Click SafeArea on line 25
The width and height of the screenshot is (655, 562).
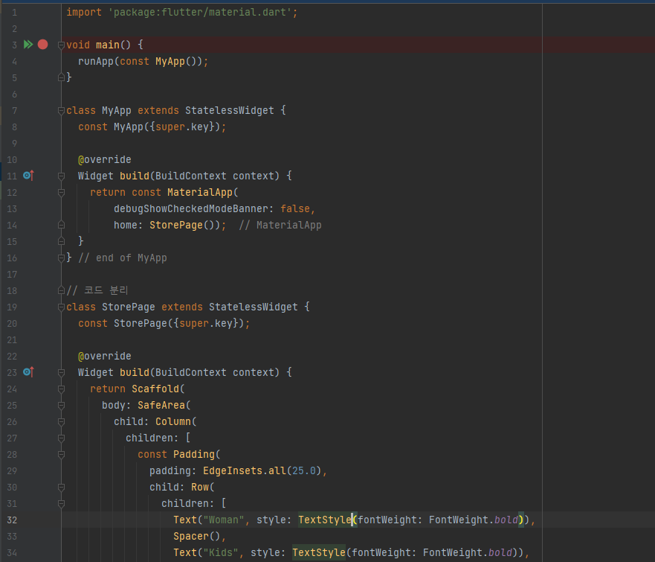161,405
